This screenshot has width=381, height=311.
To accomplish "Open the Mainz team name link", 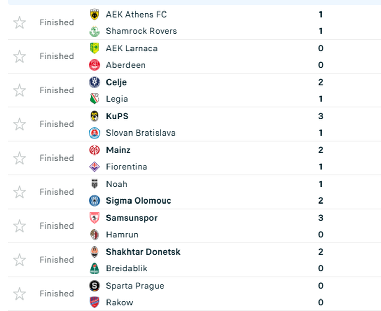I will (118, 150).
